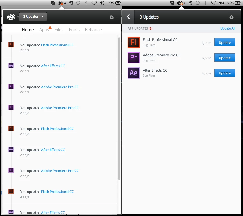Open Bluetooth menu bar icon on right
This screenshot has width=243, height=216.
tap(206, 3)
